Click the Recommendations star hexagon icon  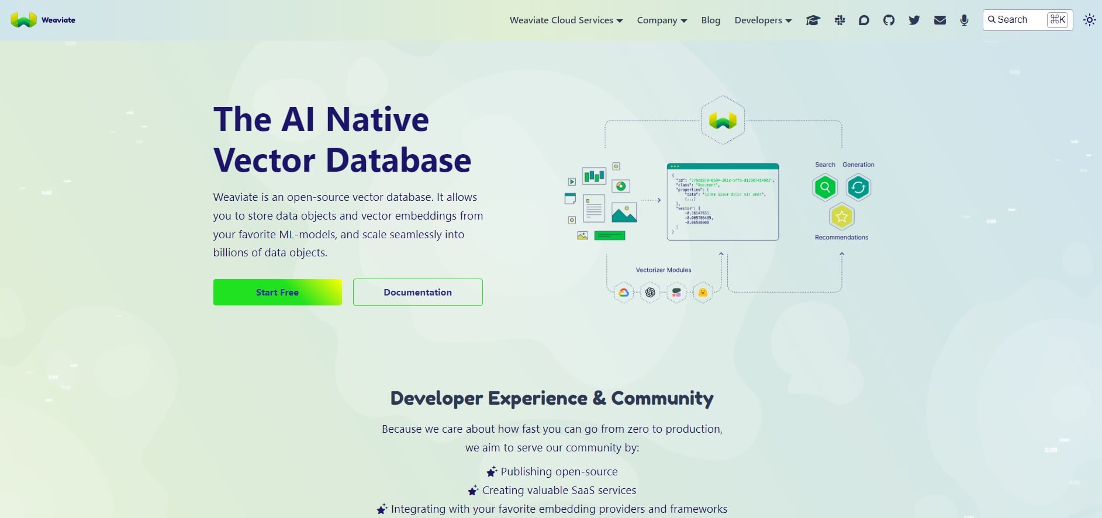click(x=841, y=217)
